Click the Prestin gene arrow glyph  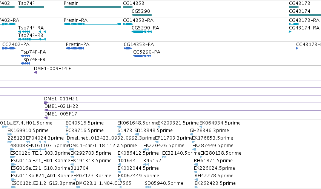click(x=92, y=7)
